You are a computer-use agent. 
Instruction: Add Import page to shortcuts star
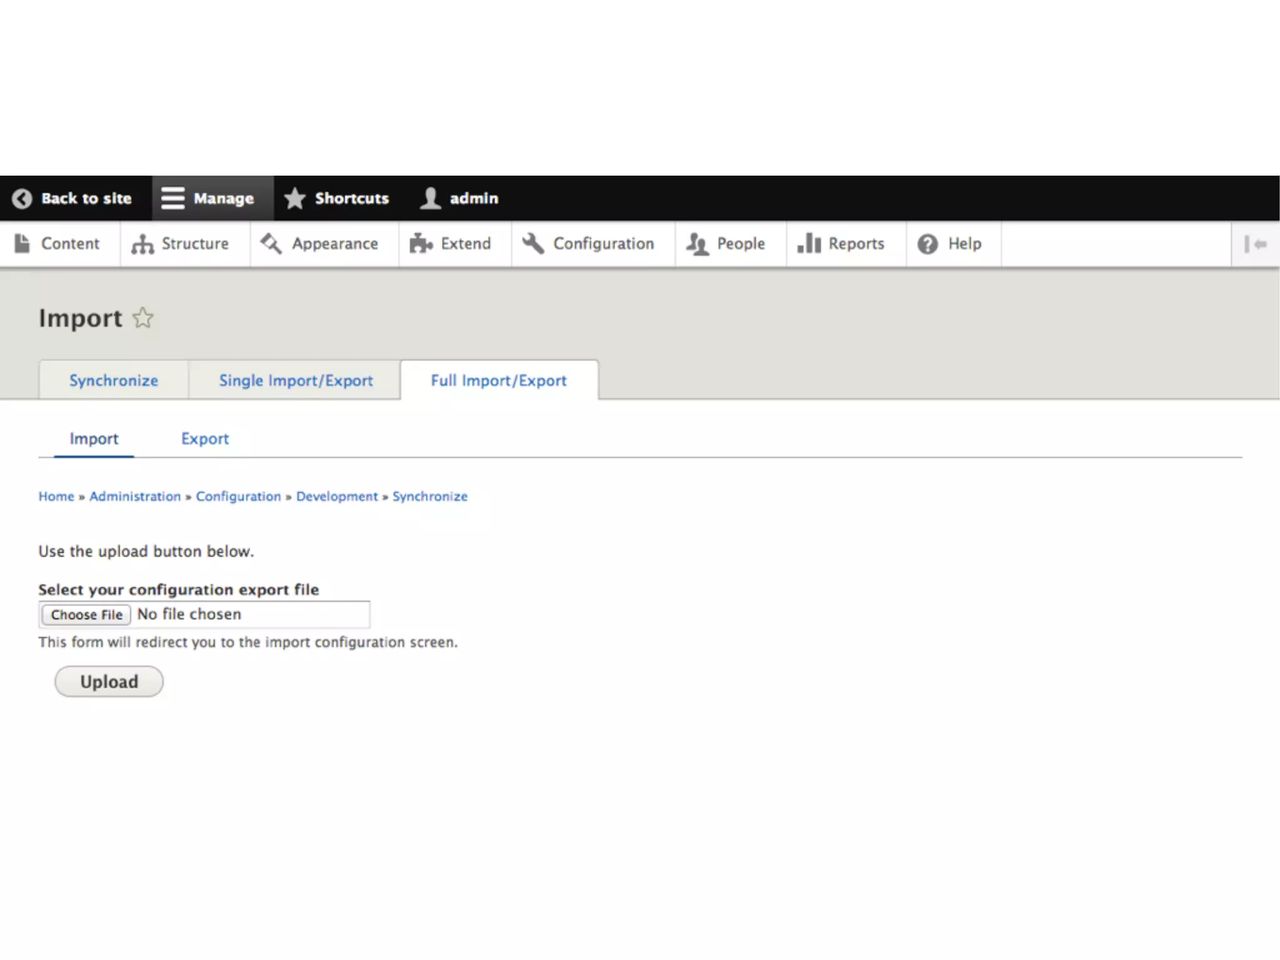(143, 317)
